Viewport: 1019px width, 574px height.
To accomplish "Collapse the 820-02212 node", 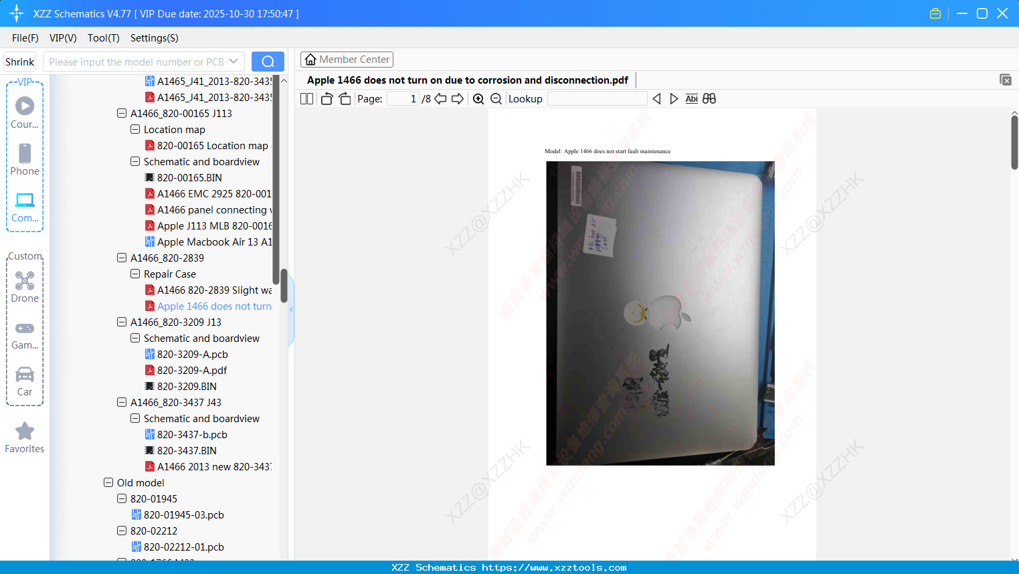I will (x=122, y=531).
